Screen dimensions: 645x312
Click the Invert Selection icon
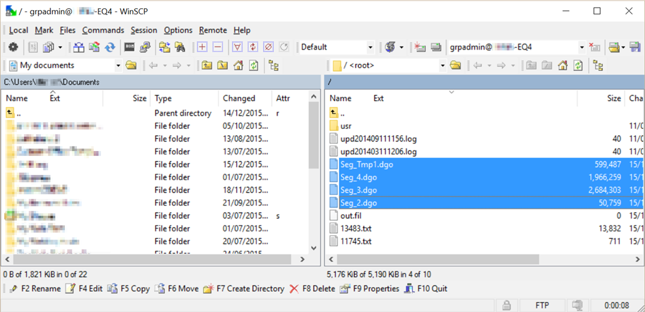253,47
